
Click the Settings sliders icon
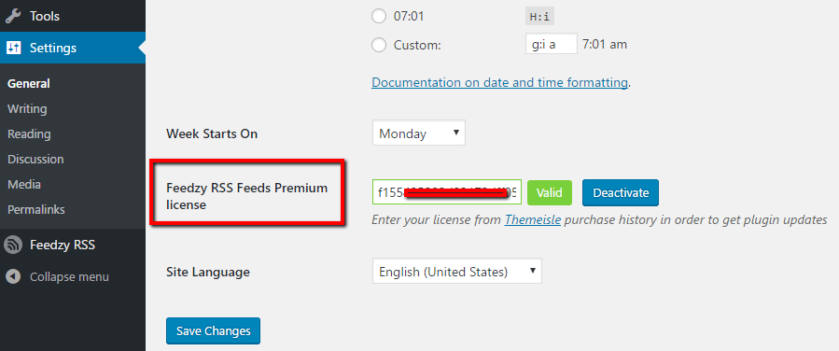click(x=13, y=49)
